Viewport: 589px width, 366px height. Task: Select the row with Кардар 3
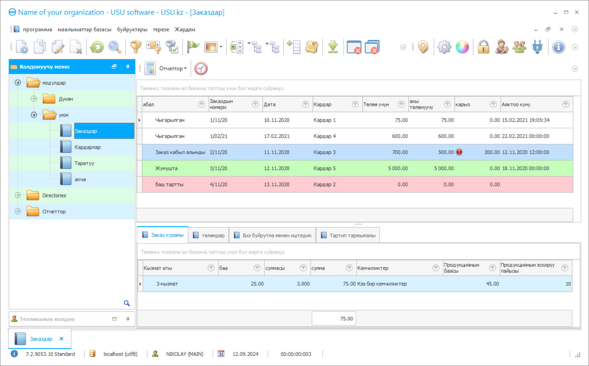click(357, 152)
